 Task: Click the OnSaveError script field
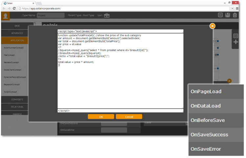click(114, 130)
